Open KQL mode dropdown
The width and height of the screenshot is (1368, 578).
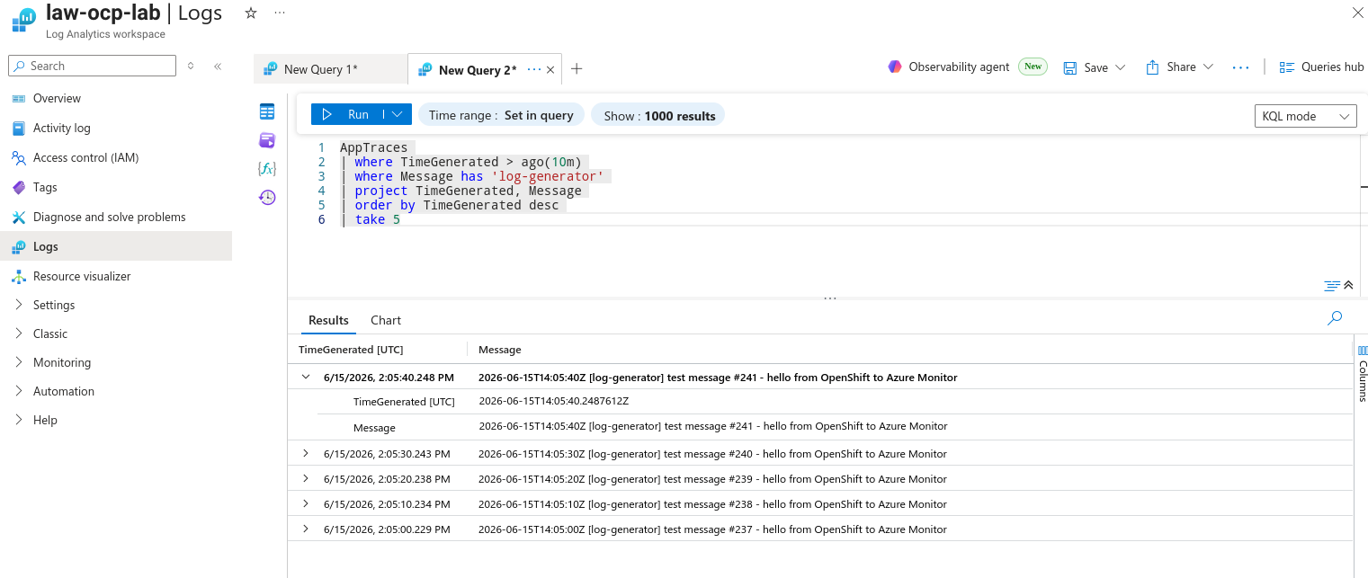(1305, 116)
